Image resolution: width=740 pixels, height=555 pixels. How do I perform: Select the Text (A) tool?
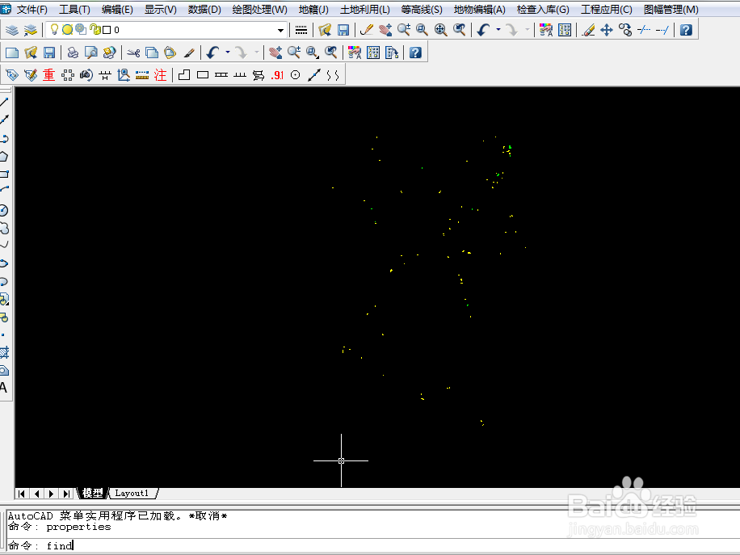[4, 388]
